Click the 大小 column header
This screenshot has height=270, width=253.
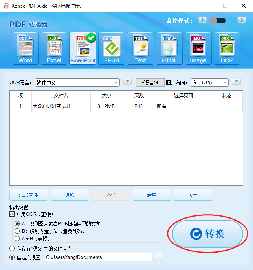107,96
